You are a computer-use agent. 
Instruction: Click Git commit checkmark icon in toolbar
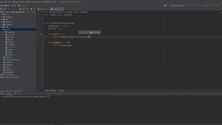pyautogui.click(x=213, y=6)
